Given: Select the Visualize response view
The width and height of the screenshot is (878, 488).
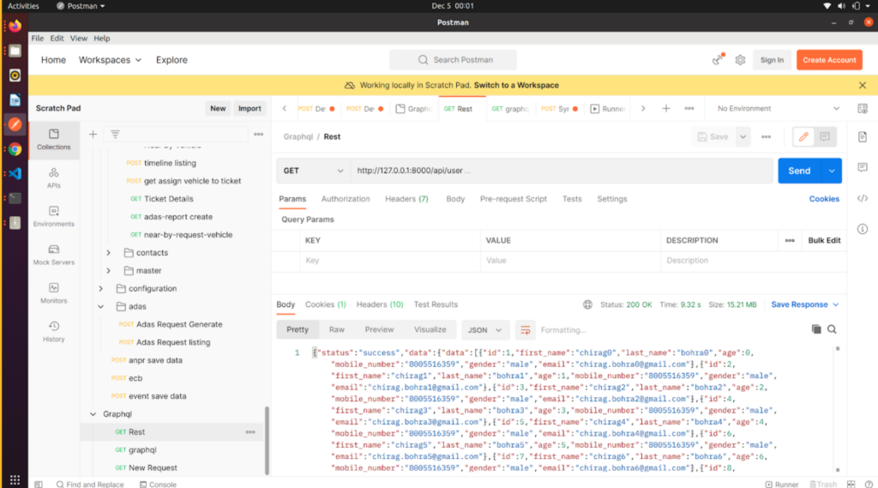Looking at the screenshot, I should click(430, 330).
